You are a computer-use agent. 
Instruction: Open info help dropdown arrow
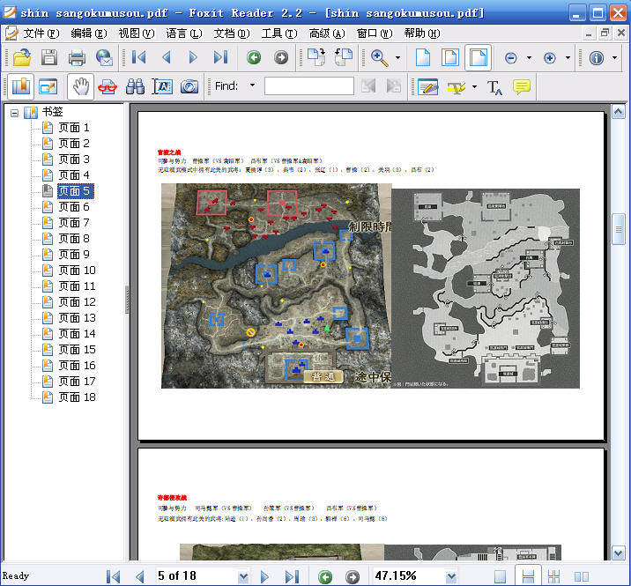(x=614, y=57)
